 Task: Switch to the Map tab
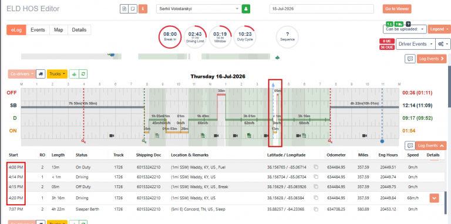(x=58, y=30)
